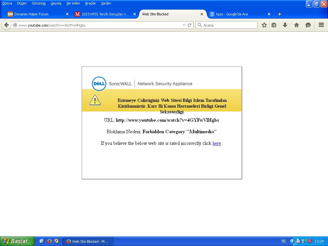Open the Başlat start button
The image size is (328, 246).
pyautogui.click(x=17, y=241)
